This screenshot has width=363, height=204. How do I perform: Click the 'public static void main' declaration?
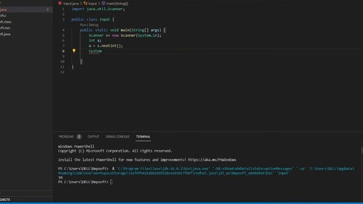coord(123,30)
